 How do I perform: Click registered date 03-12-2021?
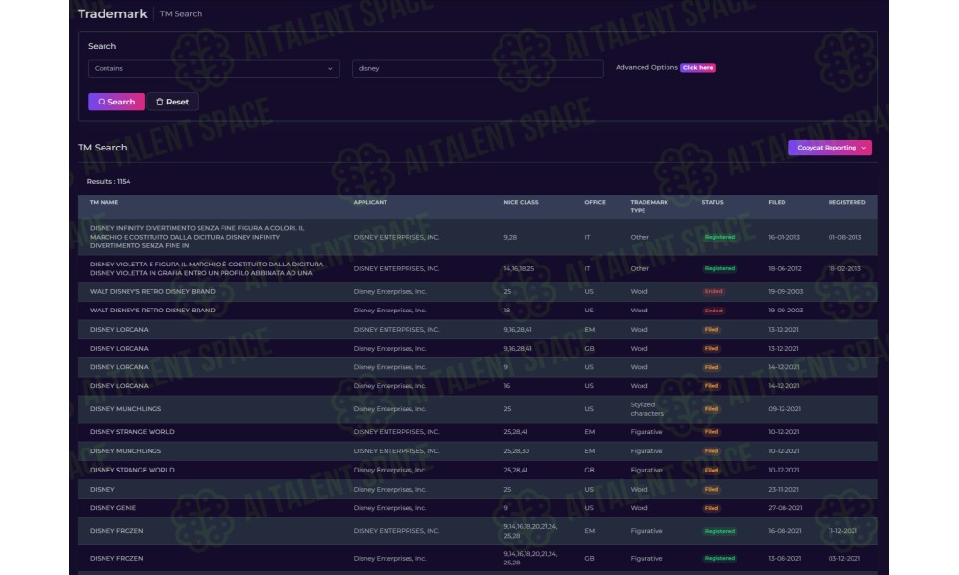[x=844, y=559]
